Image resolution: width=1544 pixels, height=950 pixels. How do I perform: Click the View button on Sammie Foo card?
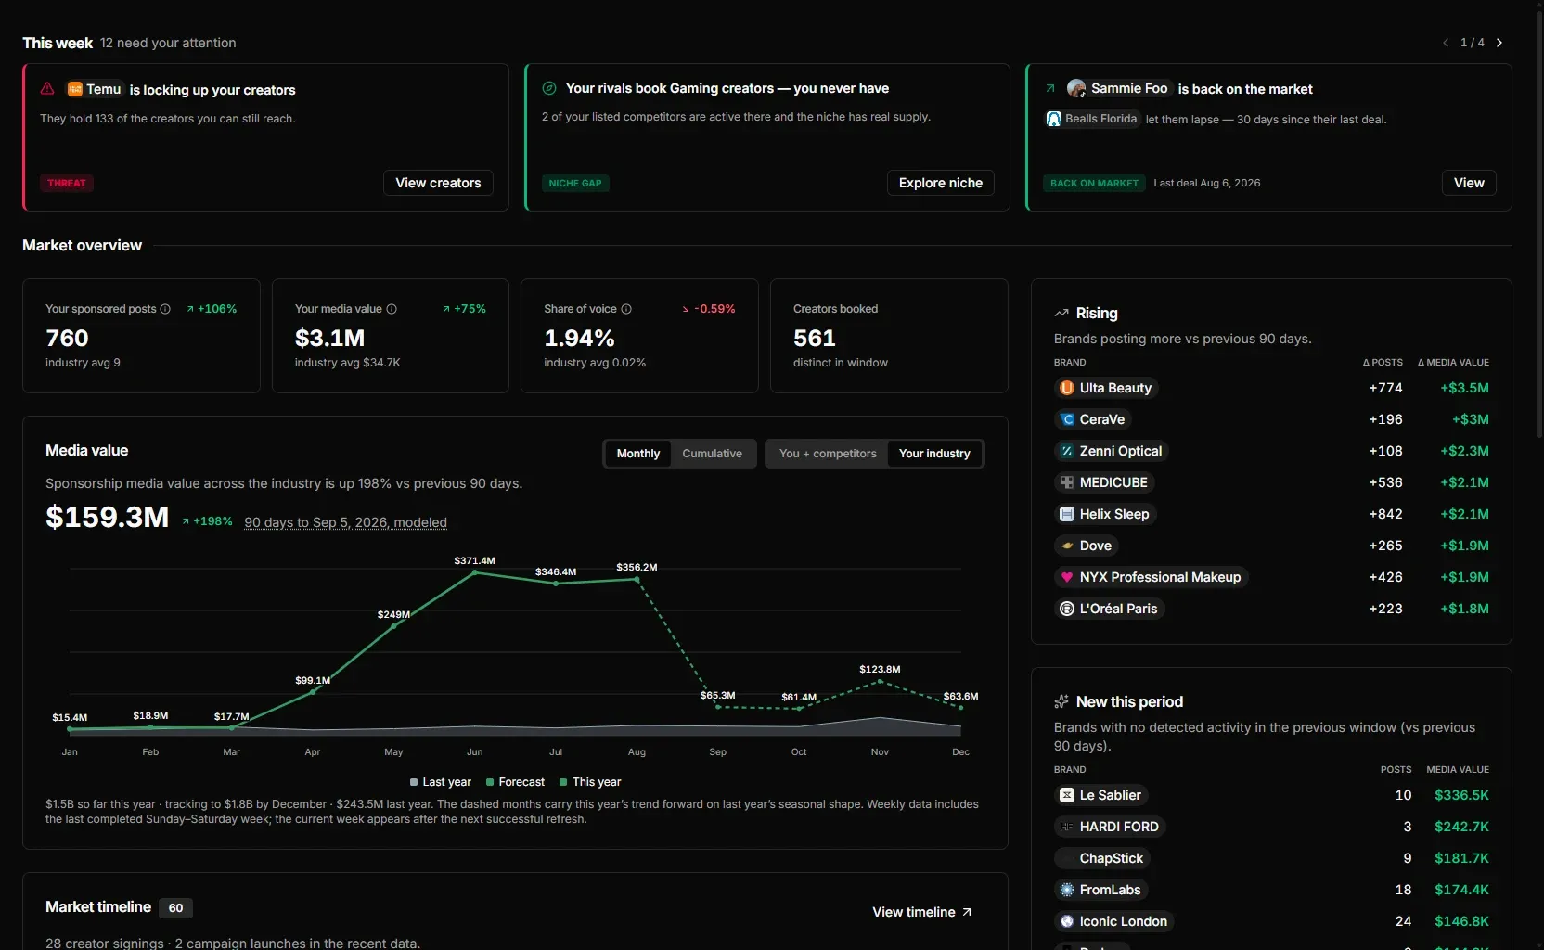pos(1469,183)
